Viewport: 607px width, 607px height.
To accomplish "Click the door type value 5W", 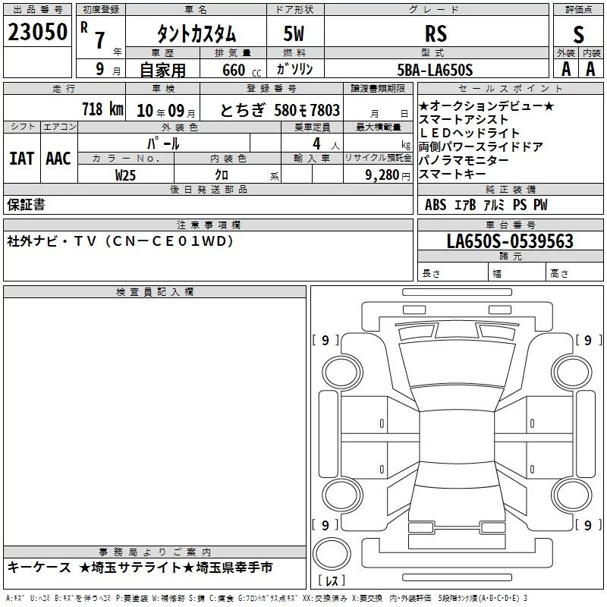I will point(294,33).
